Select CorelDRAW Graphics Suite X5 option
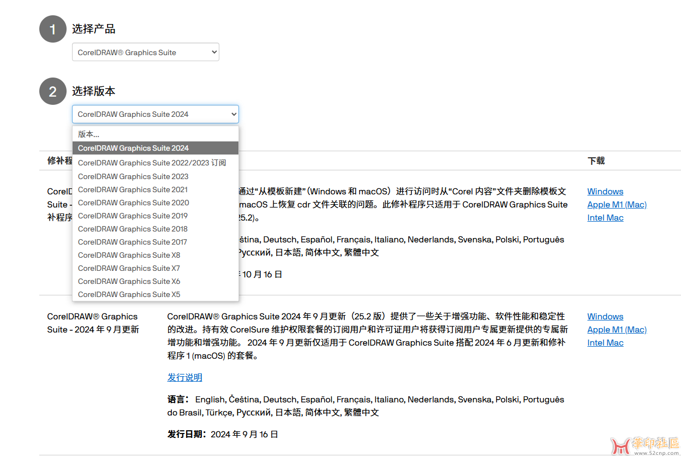The width and height of the screenshot is (681, 457). coord(156,294)
